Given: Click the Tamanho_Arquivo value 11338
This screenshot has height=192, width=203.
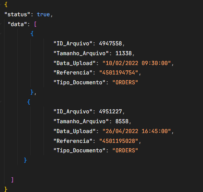Looking at the screenshot, I should 124,53.
